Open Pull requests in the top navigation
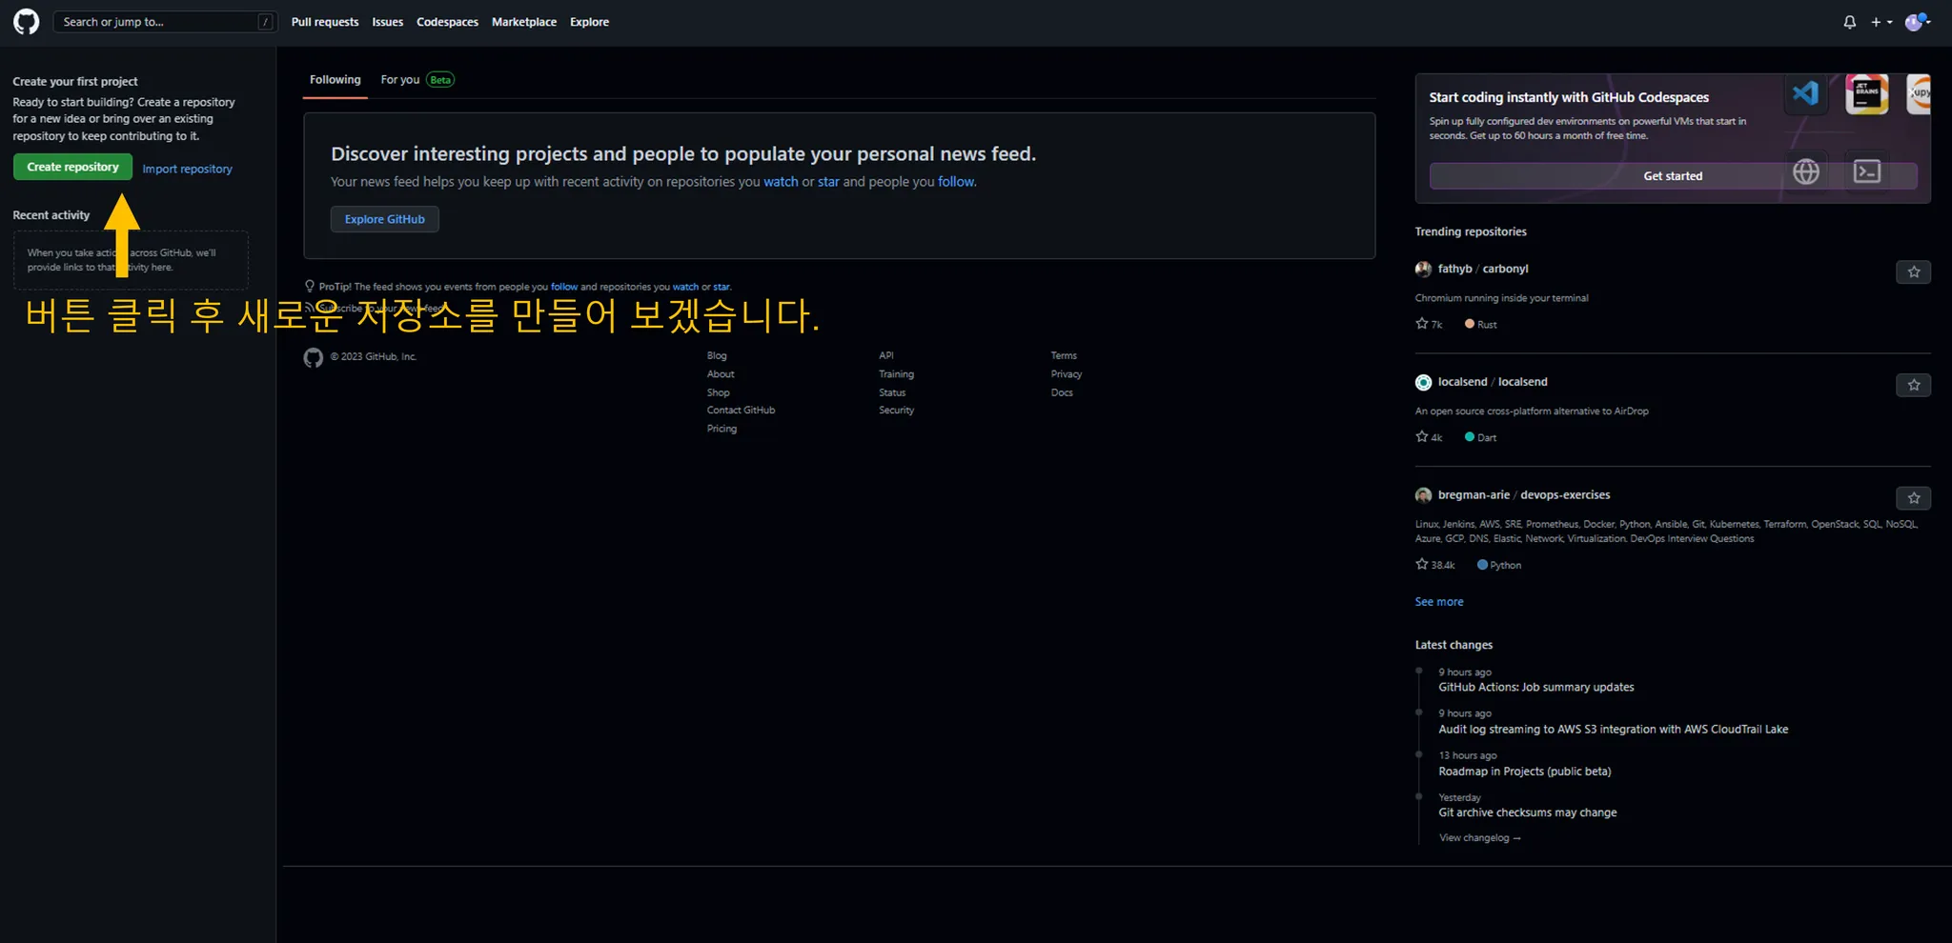 (325, 22)
